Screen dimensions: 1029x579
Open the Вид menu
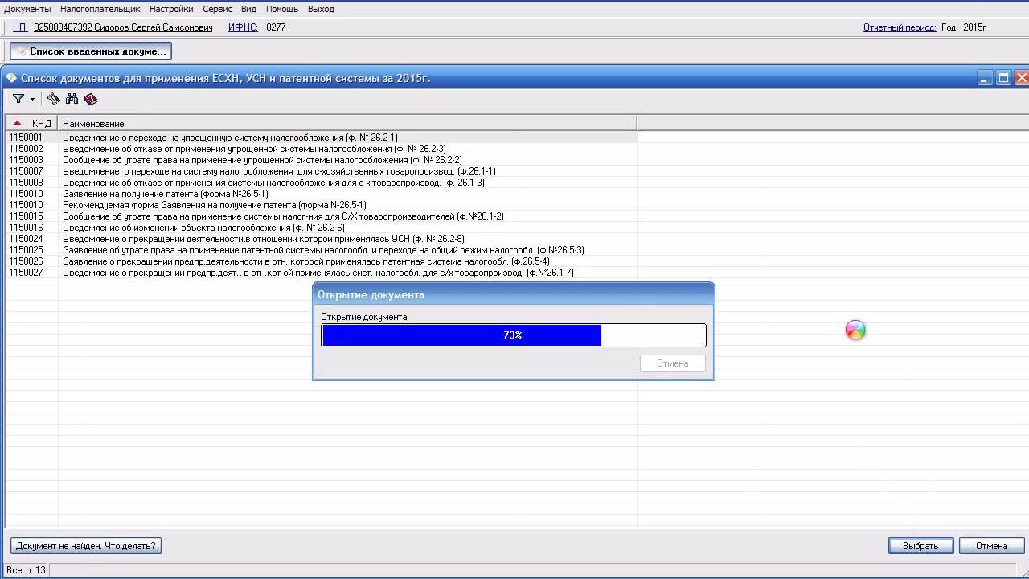click(x=249, y=9)
